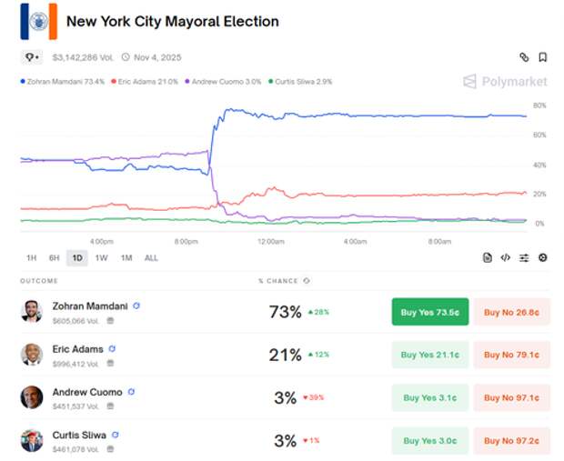The height and width of the screenshot is (461, 564).
Task: Open the chart document icon
Action: tap(488, 257)
